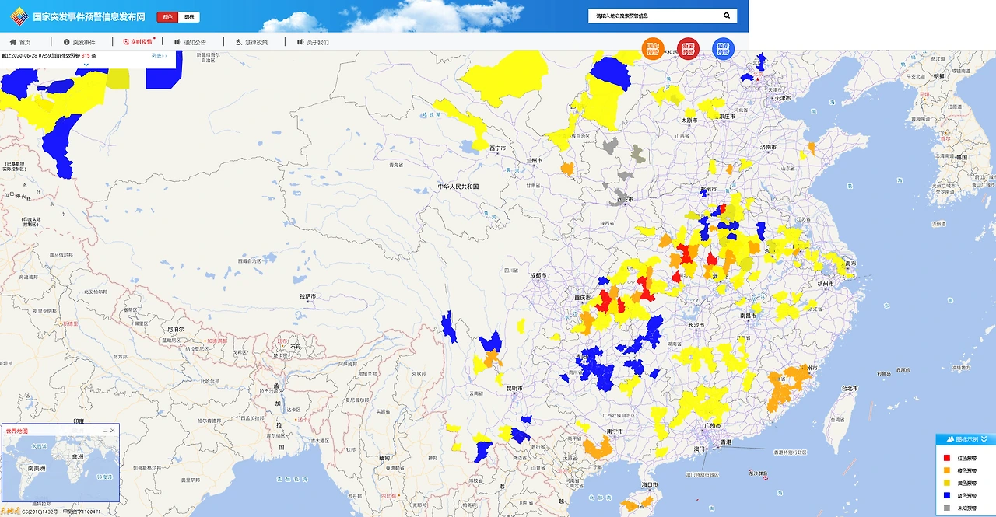This screenshot has height=517, width=996.
Task: Click the red 红色预警 legend swatch
Action: click(x=947, y=459)
